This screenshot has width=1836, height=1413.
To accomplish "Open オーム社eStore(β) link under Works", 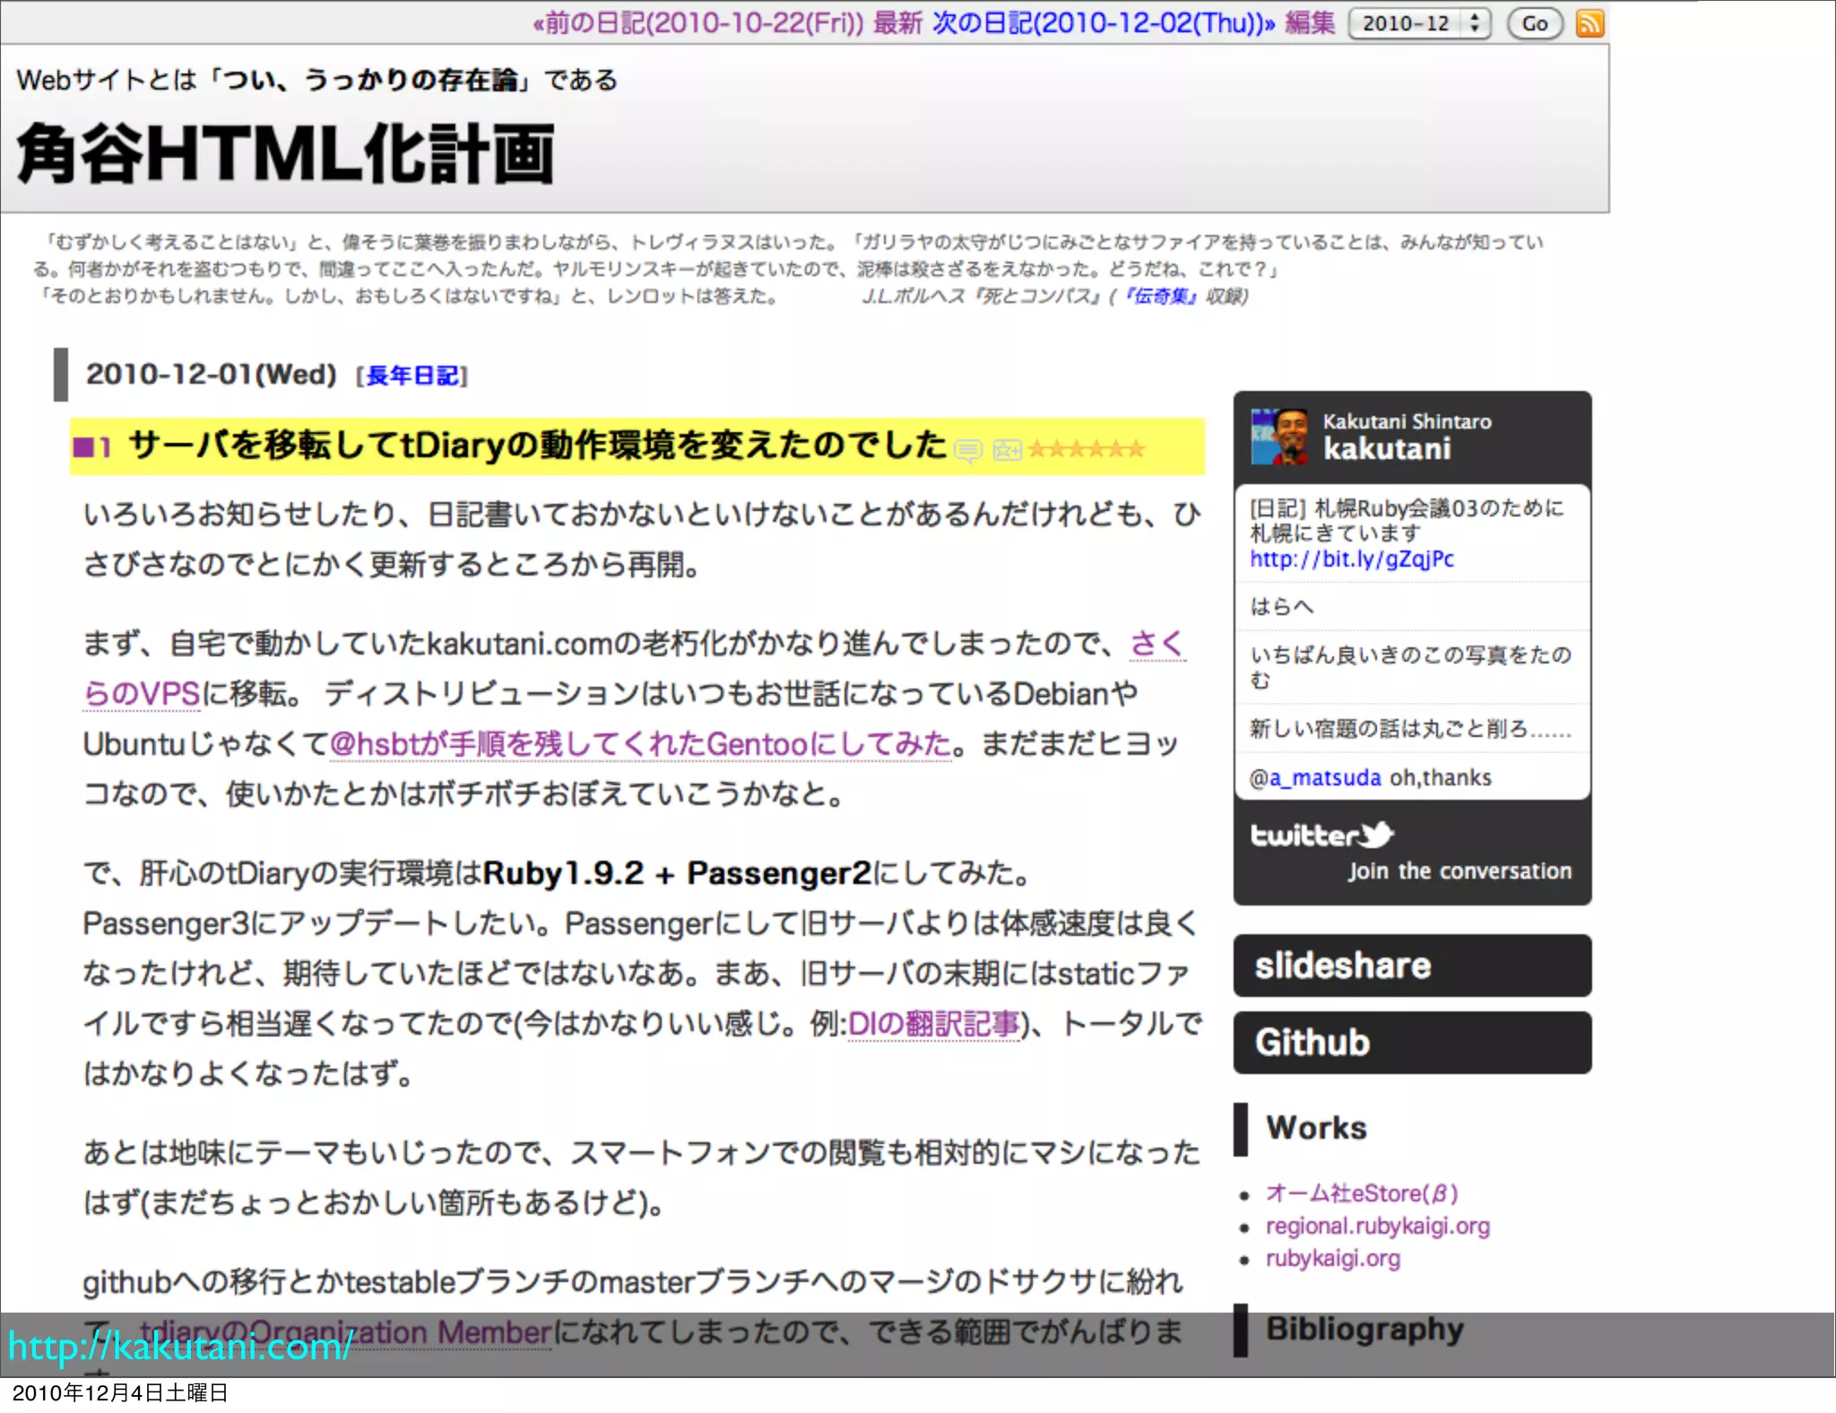I will coord(1362,1193).
